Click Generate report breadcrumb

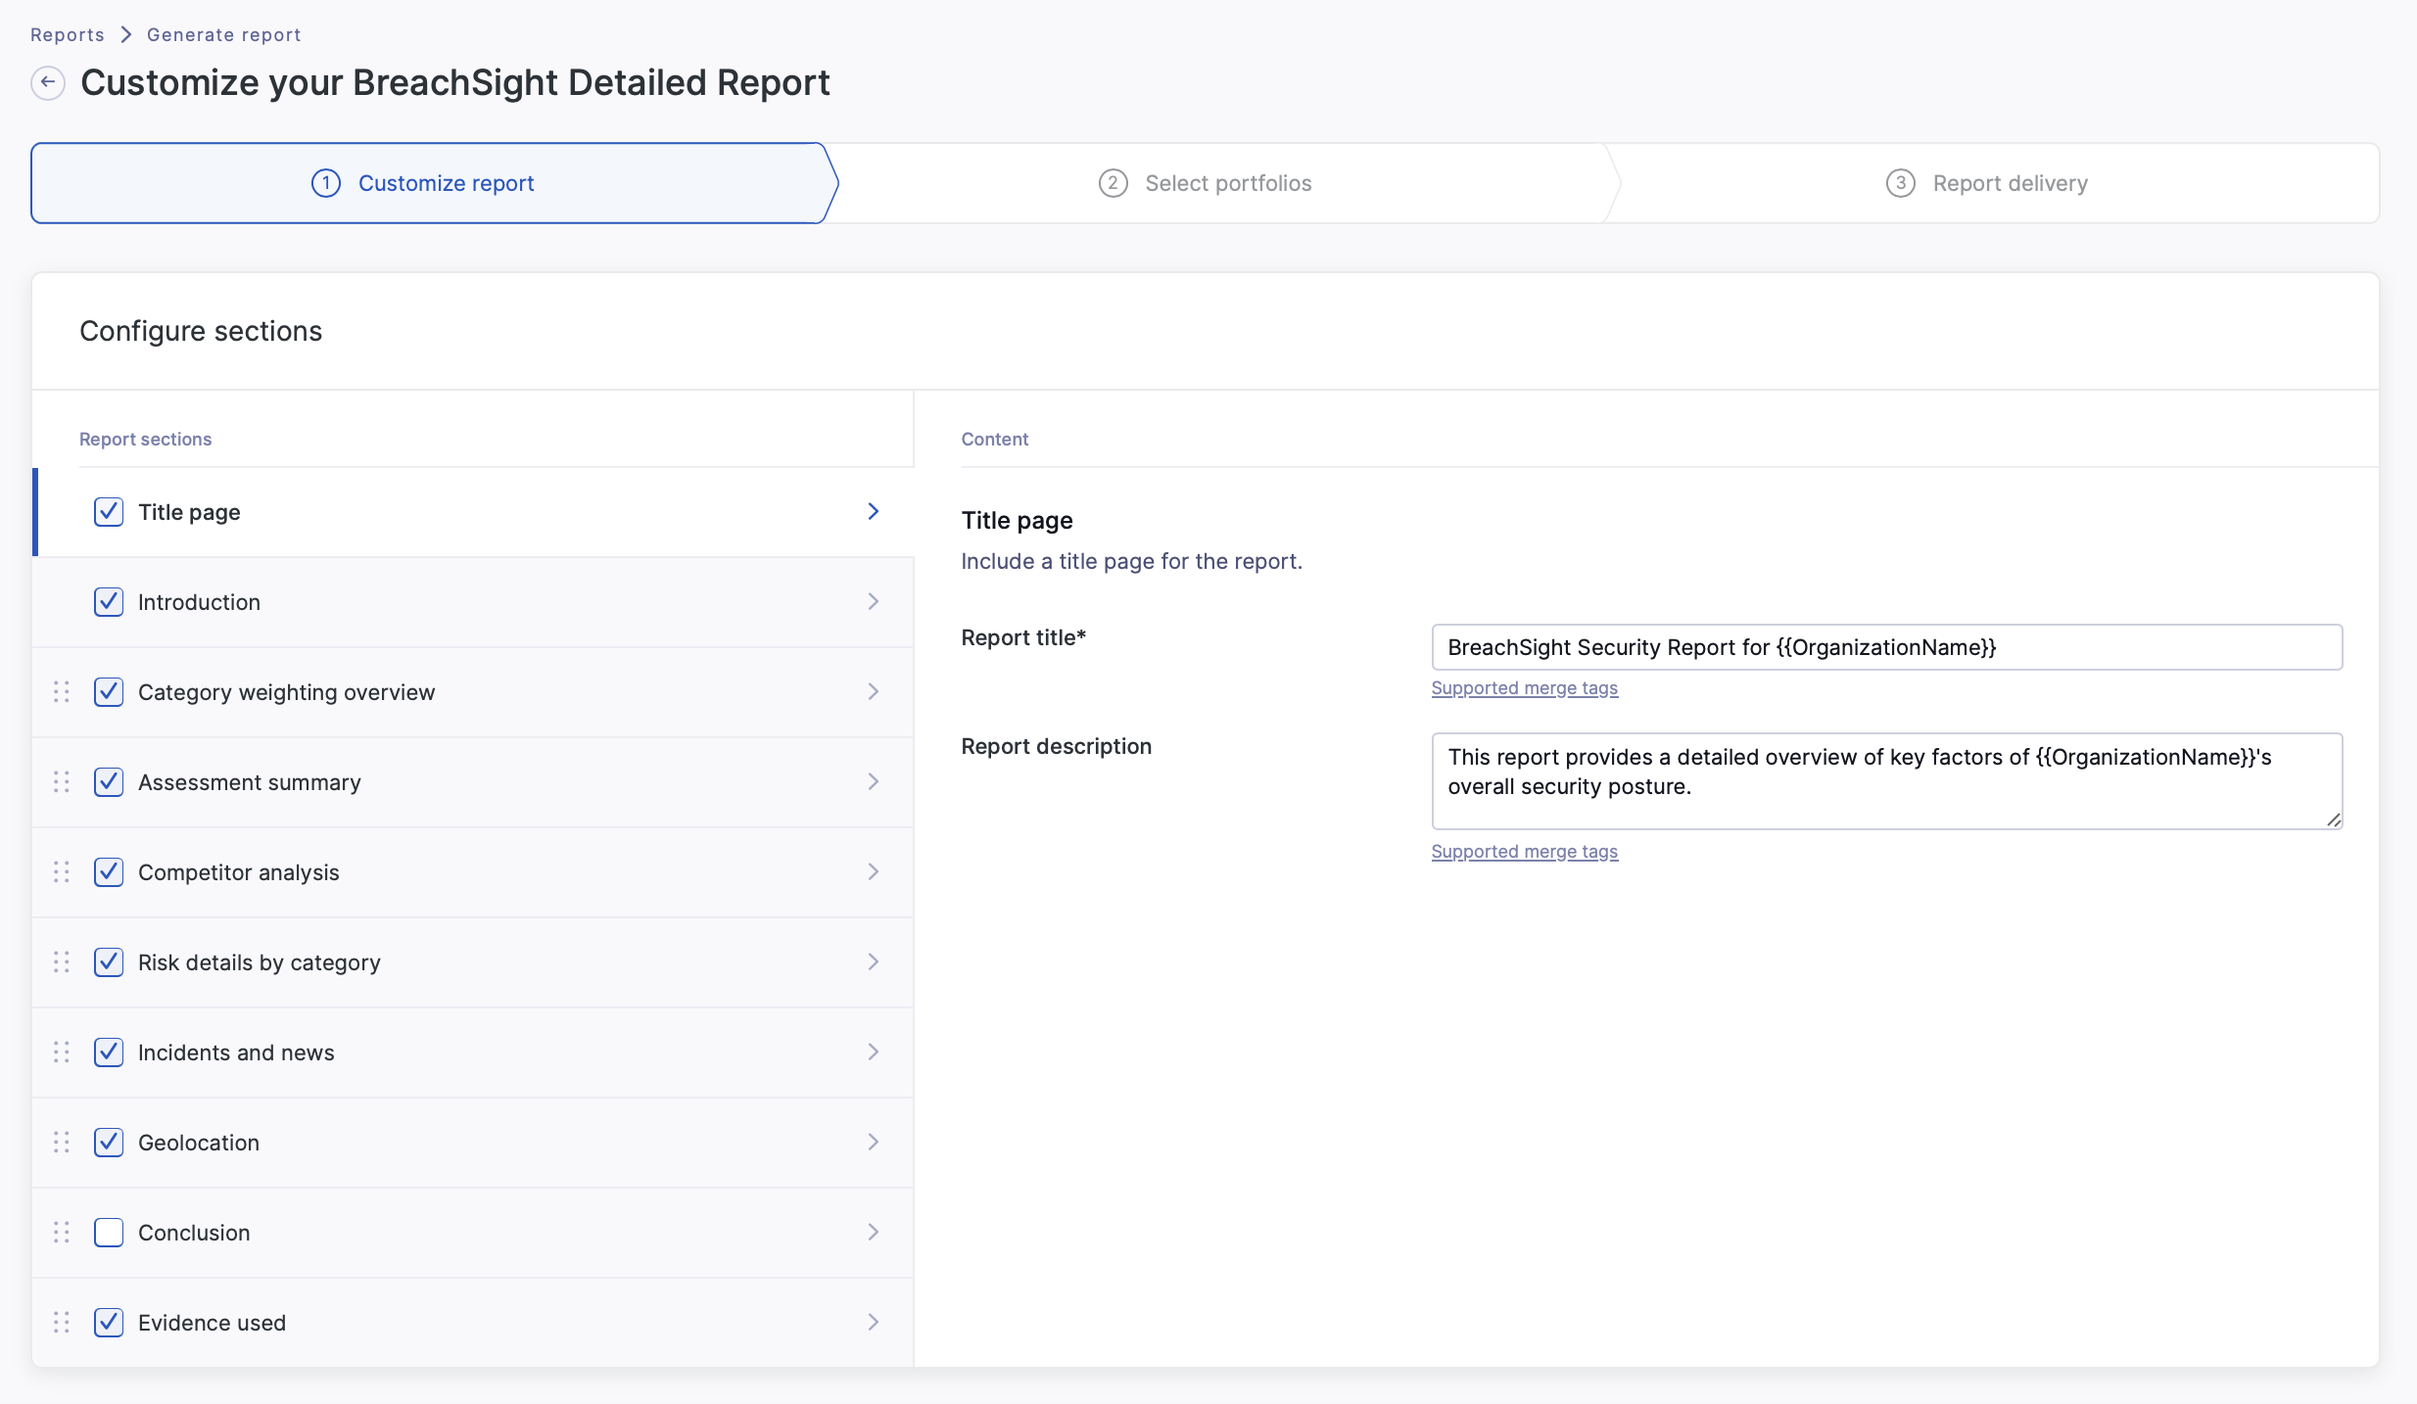[x=223, y=34]
